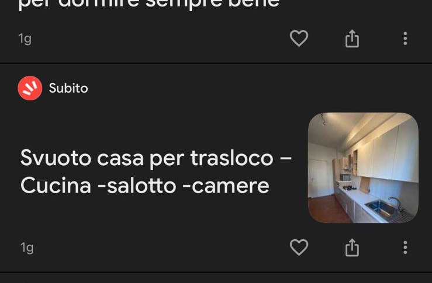This screenshot has height=283, width=432.
Task: Tap the word 'trasloco' in the headline
Action: (x=232, y=158)
